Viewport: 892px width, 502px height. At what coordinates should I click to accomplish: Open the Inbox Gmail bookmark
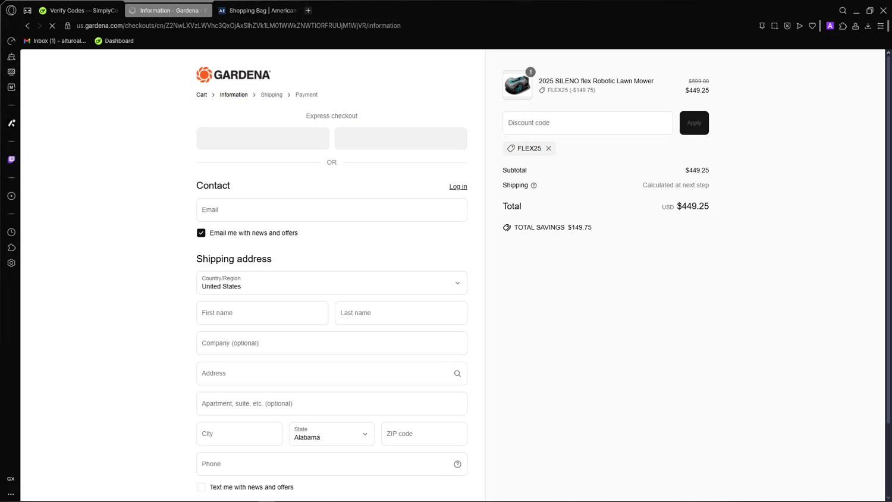click(x=55, y=40)
